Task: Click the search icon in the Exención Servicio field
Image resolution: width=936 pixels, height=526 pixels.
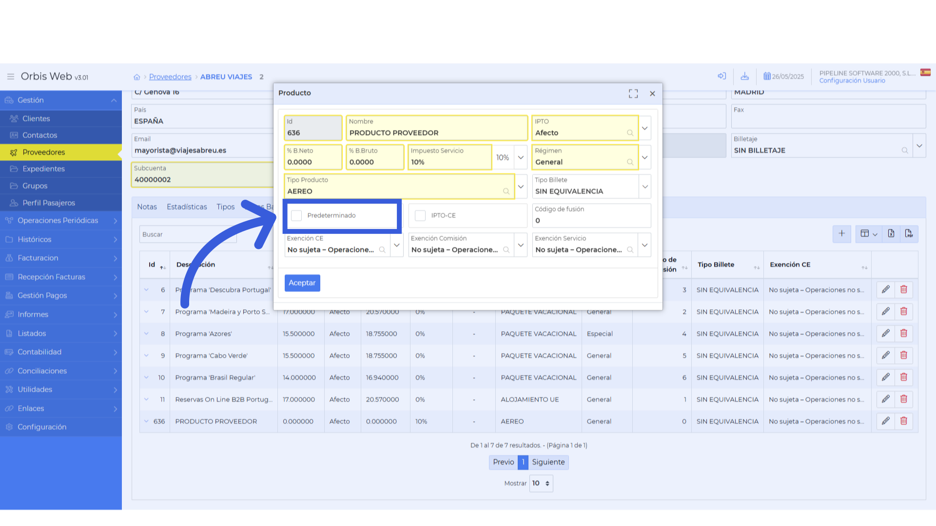Action: click(630, 250)
